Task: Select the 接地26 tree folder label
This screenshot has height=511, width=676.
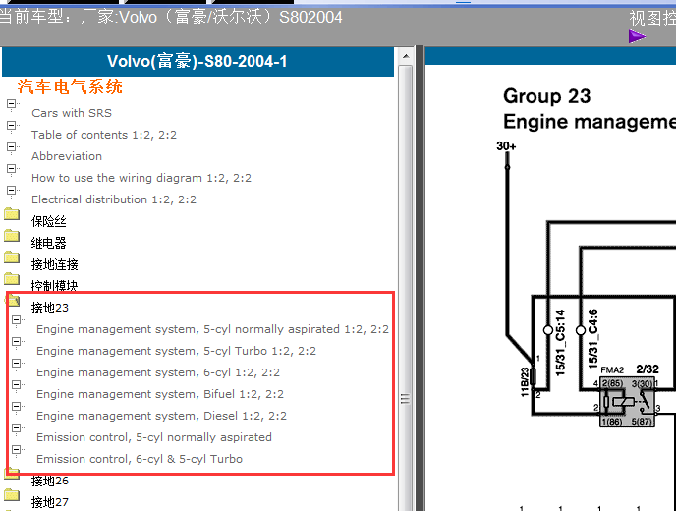Action: point(50,481)
